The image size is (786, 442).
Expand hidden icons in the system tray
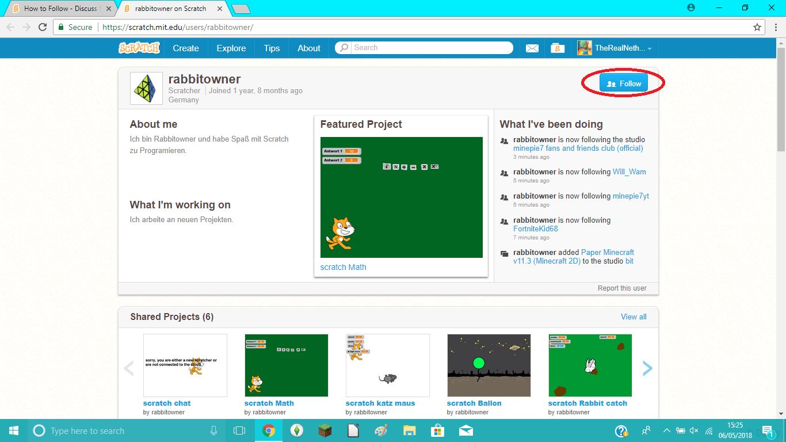click(x=666, y=430)
